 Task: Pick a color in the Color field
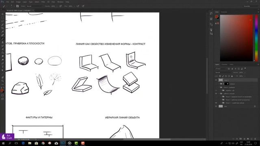pyautogui.click(x=236, y=38)
